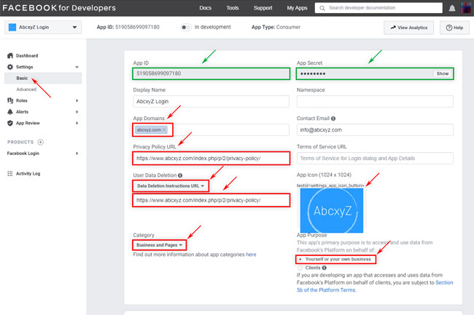Screen dimensions: 474x315
Task: Open the notifications bell icon
Action: click(452, 8)
